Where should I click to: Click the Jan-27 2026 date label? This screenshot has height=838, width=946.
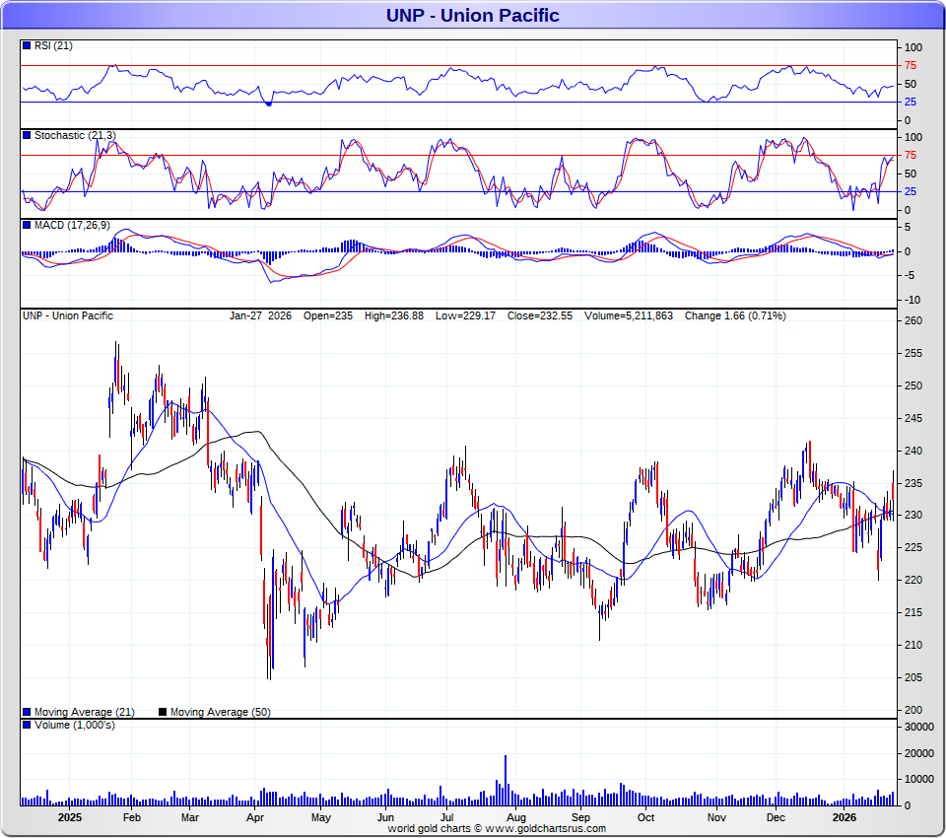[260, 315]
